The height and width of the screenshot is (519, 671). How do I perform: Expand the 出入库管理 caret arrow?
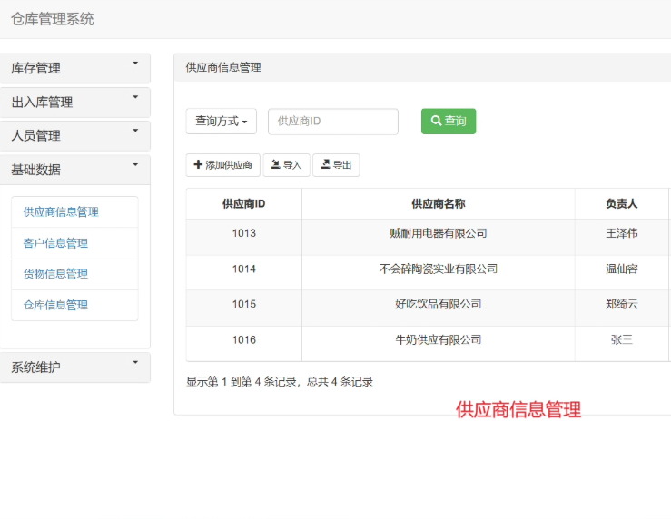point(135,97)
